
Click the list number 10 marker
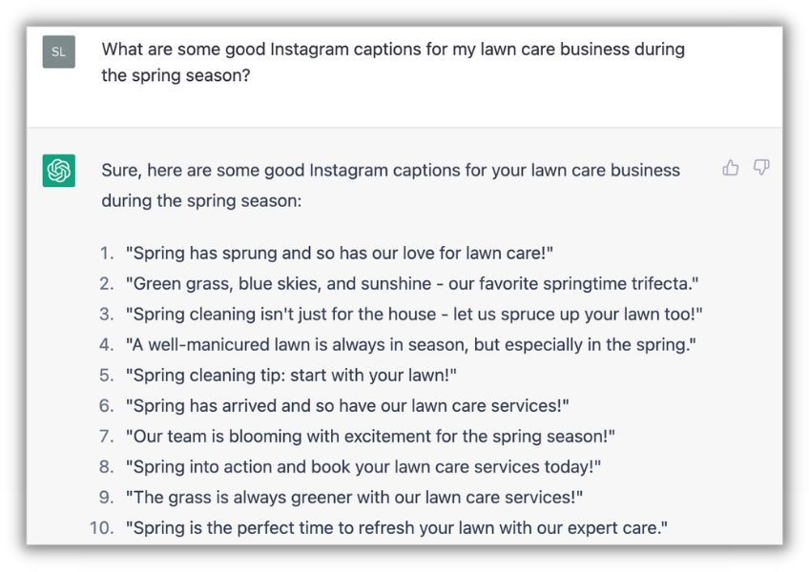(102, 527)
